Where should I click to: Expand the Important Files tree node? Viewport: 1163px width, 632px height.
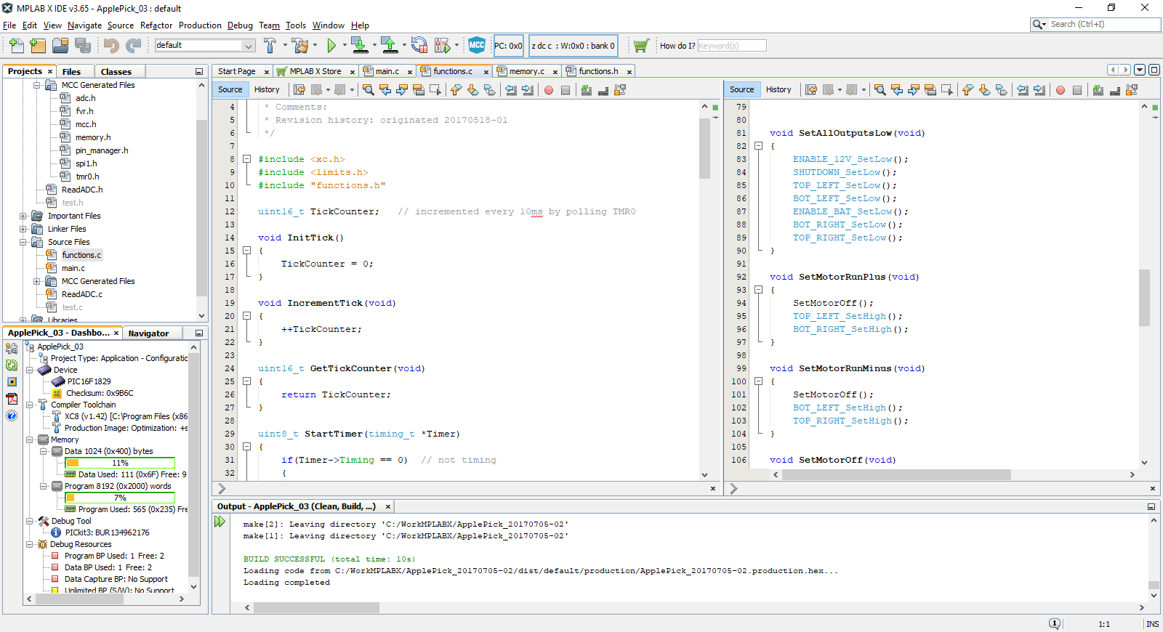[23, 216]
